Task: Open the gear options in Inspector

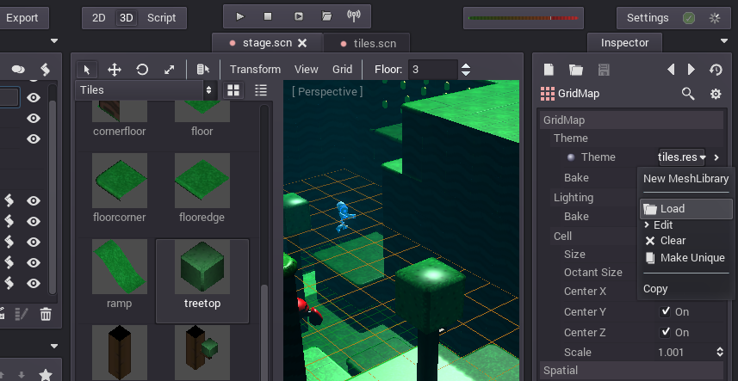Action: click(715, 94)
